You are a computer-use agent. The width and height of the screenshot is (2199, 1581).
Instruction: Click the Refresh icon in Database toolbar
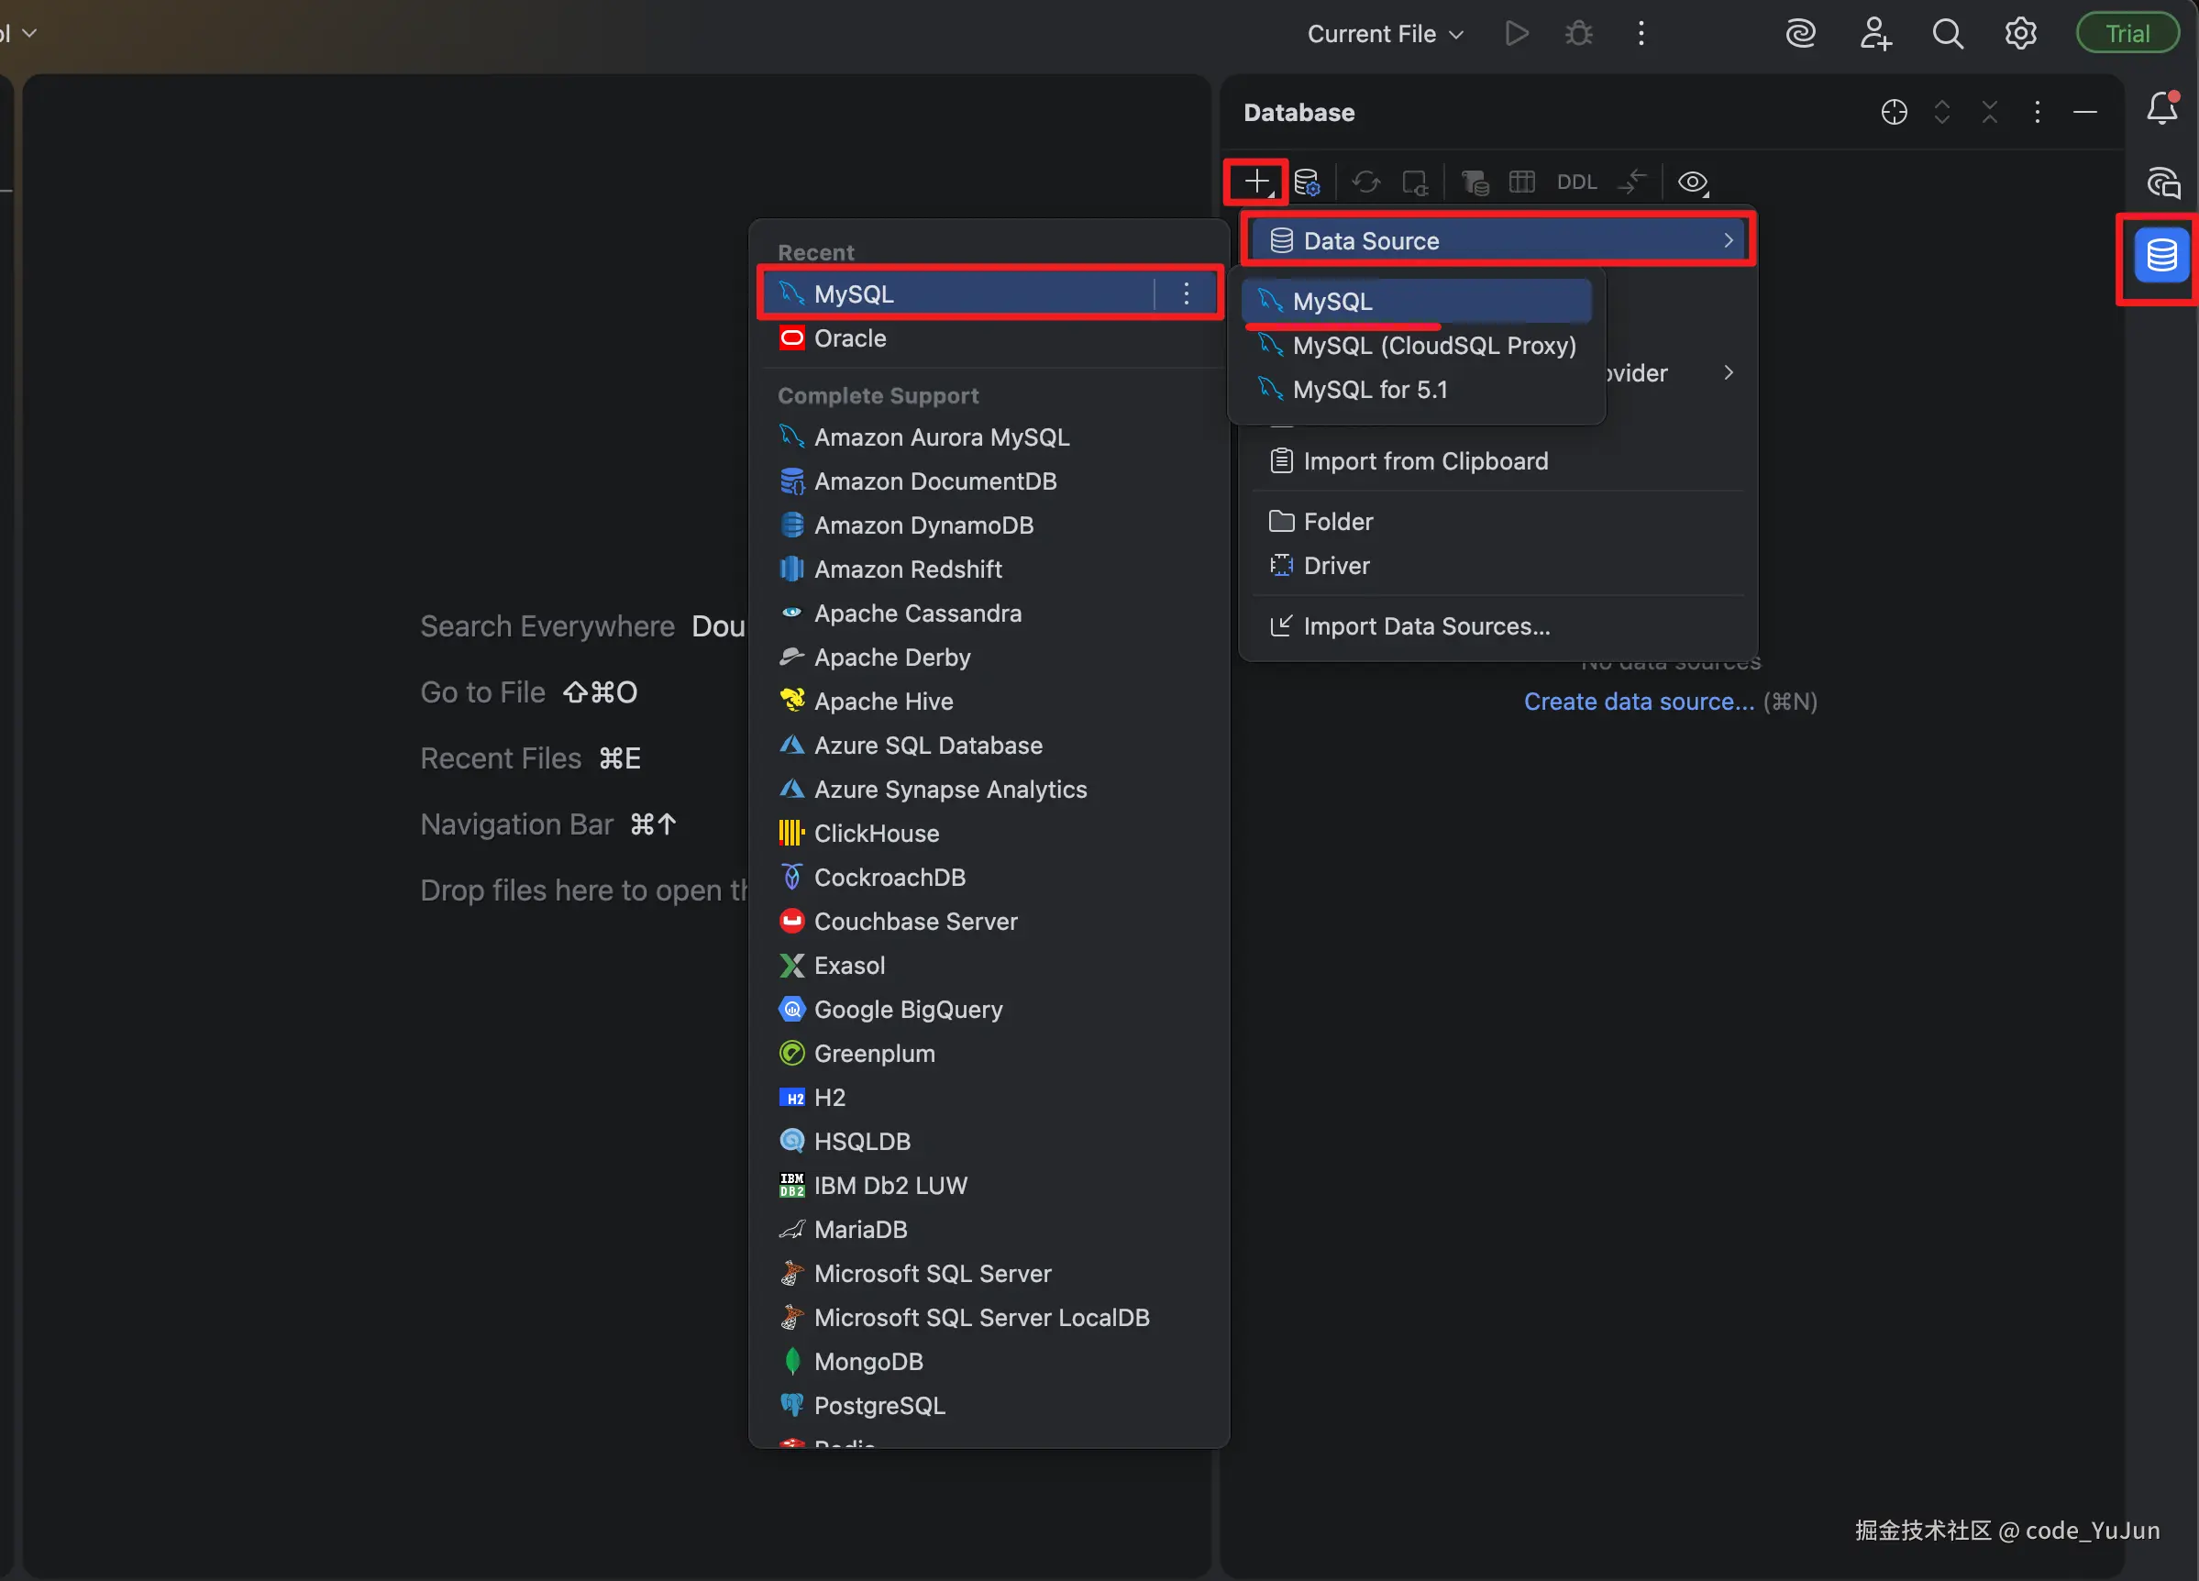coord(1365,182)
